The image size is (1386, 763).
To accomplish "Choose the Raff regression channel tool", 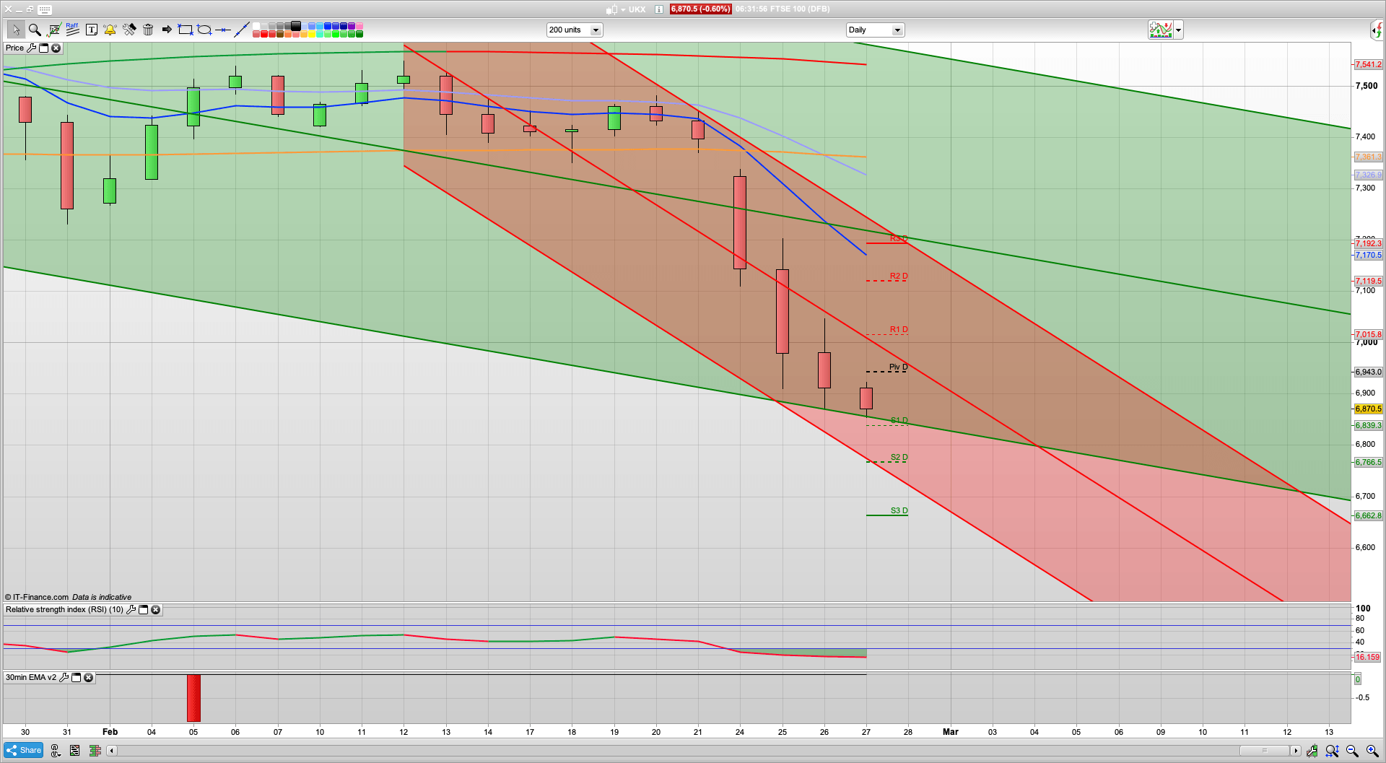I will point(72,30).
